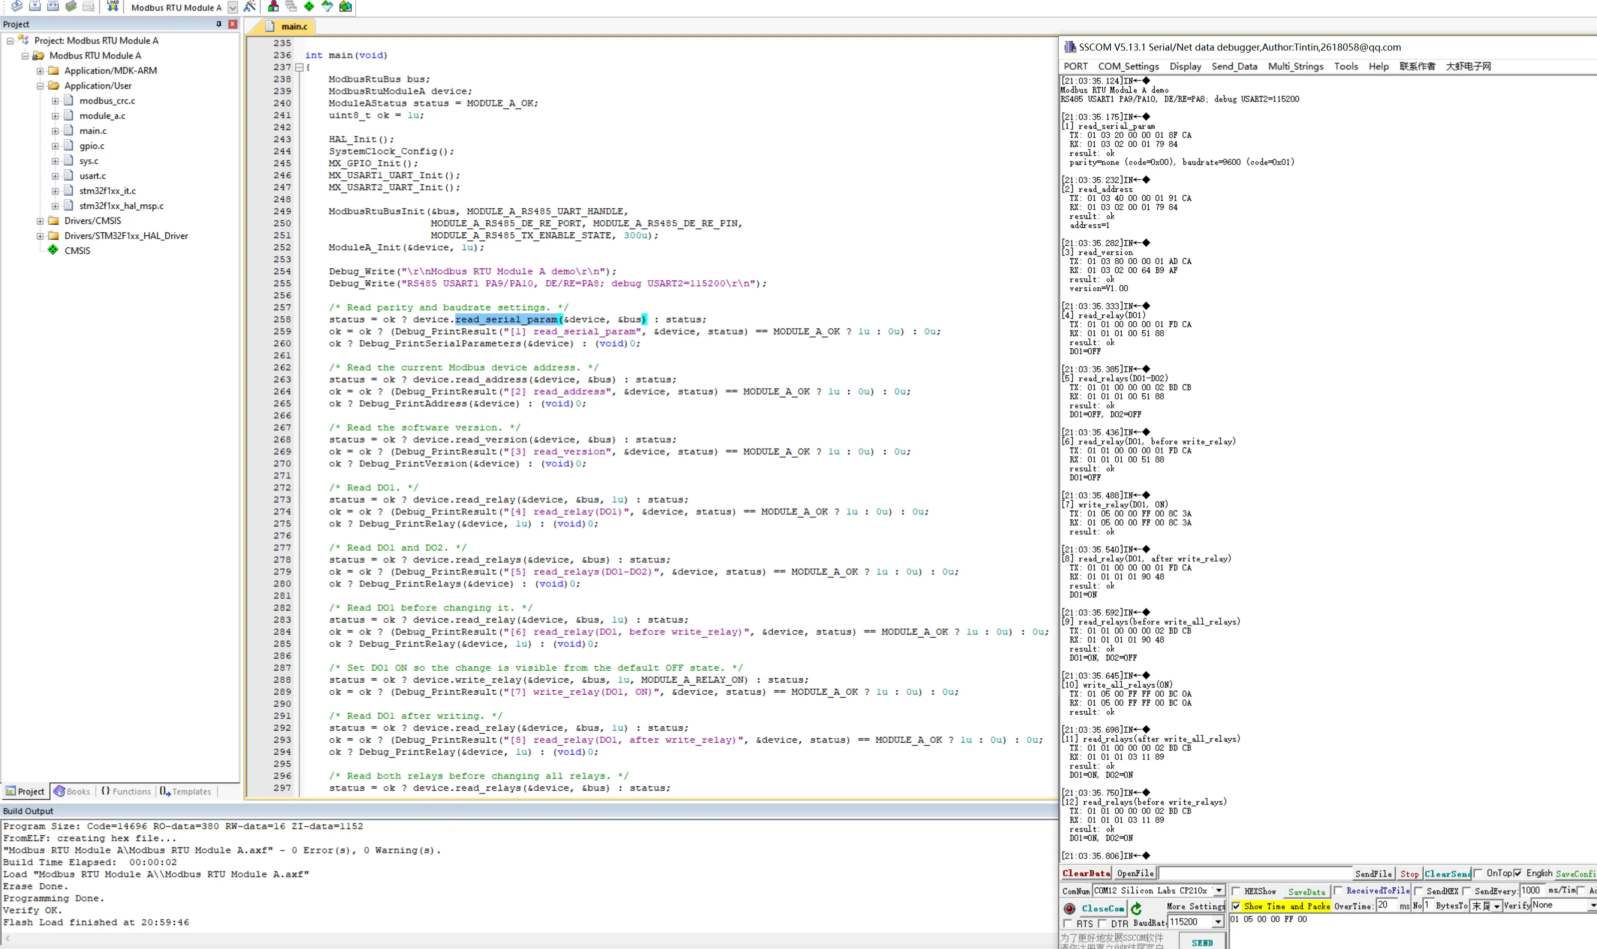Toggle the HEXShow checkbox in SSCOM
This screenshot has width=1597, height=949.
[1236, 891]
